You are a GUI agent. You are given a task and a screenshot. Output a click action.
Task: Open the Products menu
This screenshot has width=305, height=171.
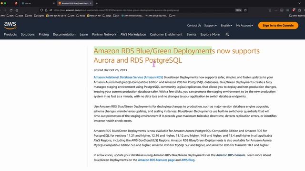tap(10, 34)
